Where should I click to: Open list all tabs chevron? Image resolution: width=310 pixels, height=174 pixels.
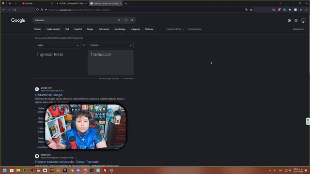(280, 3)
